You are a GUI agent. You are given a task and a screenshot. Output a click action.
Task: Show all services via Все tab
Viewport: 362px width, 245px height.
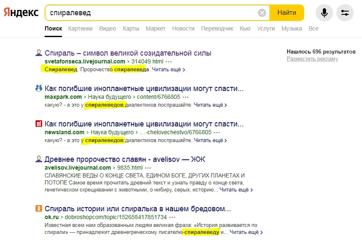coord(314,28)
